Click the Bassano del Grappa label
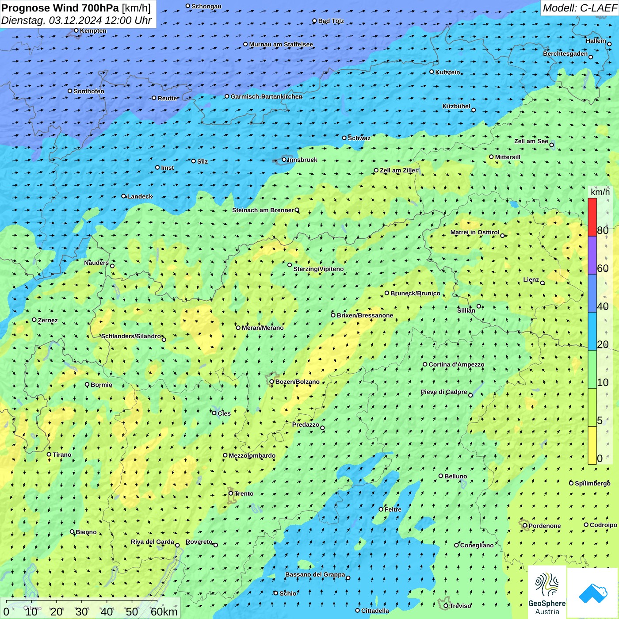Image resolution: width=619 pixels, height=619 pixels. point(315,574)
